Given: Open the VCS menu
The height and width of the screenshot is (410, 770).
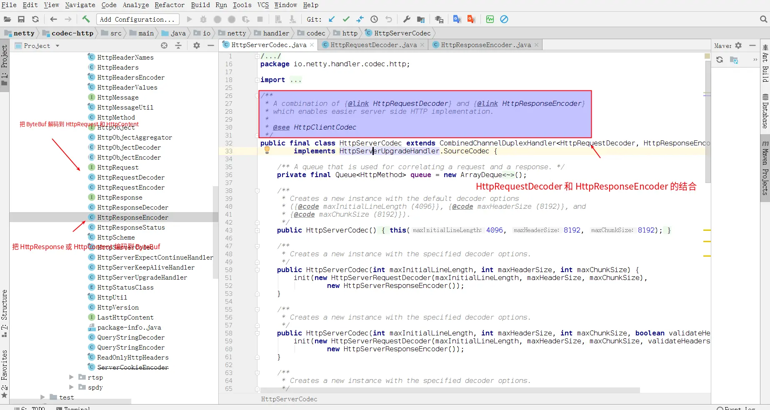Looking at the screenshot, I should [263, 5].
